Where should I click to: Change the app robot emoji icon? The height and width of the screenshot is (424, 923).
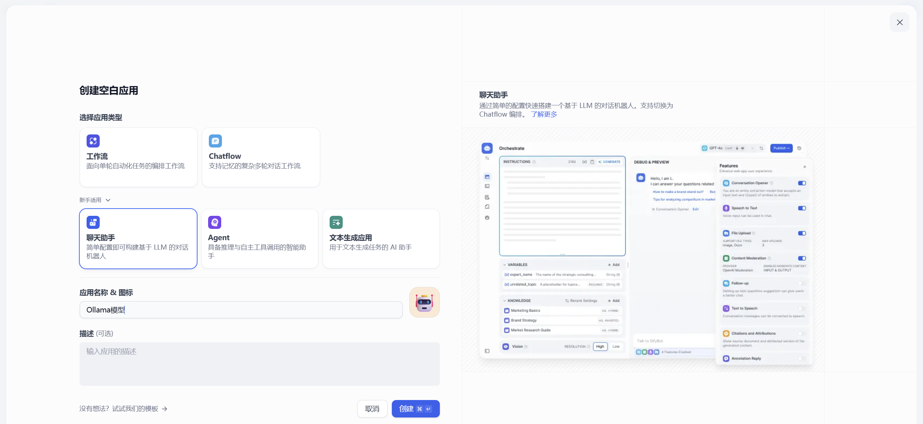point(424,302)
